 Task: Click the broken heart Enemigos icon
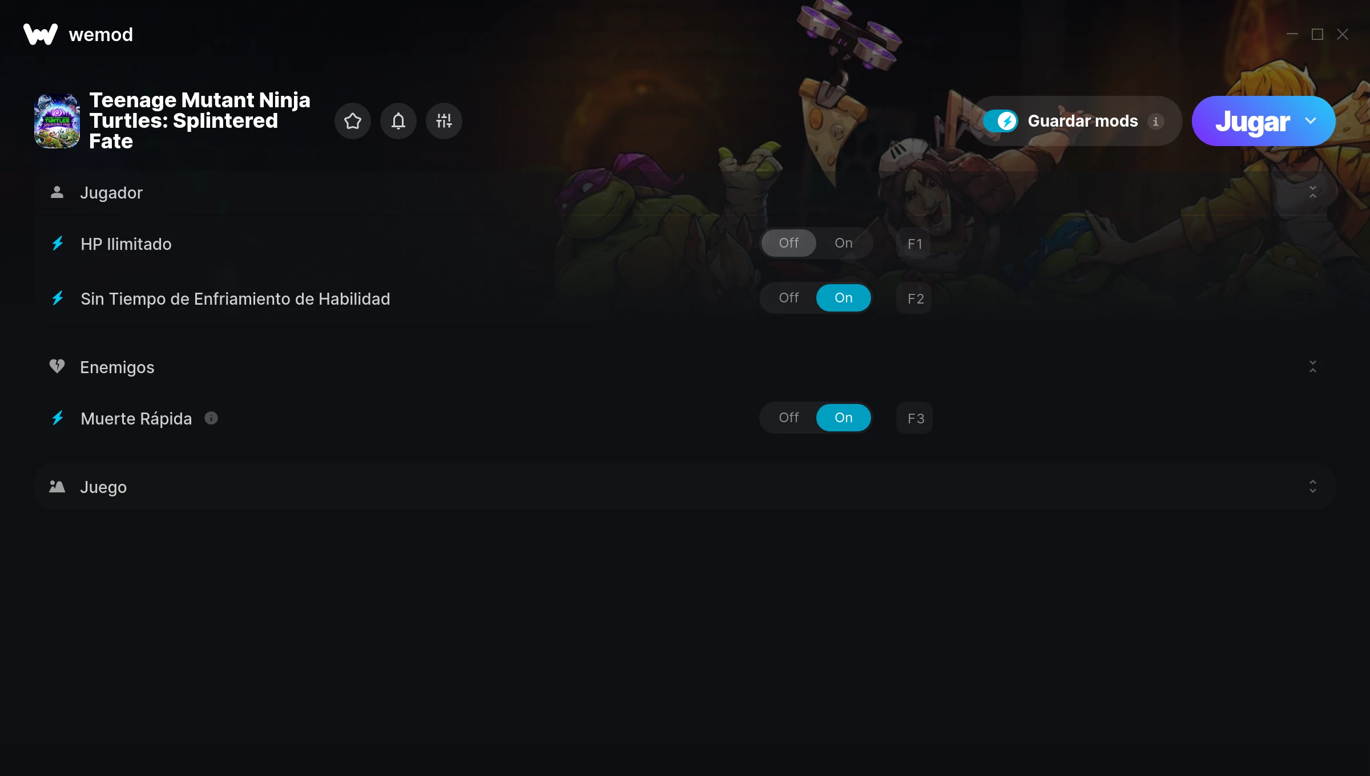57,366
